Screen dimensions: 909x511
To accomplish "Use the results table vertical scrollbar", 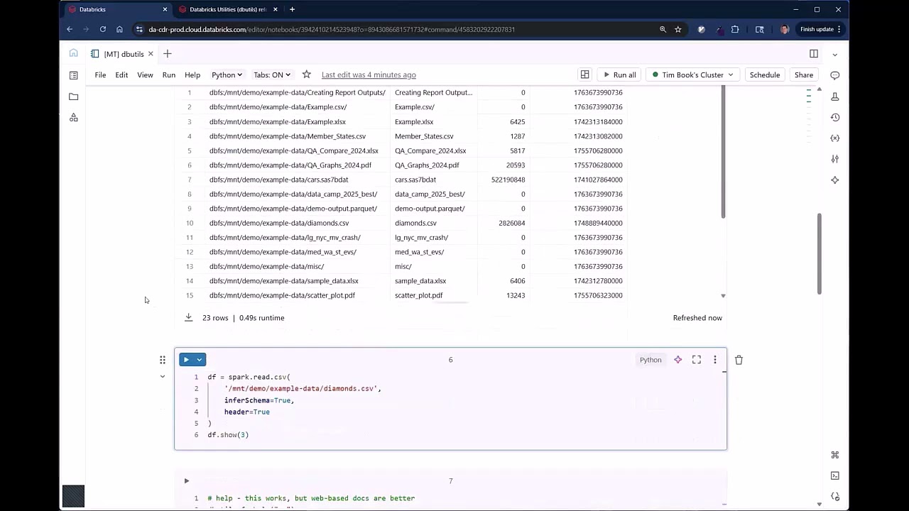I will (723, 153).
